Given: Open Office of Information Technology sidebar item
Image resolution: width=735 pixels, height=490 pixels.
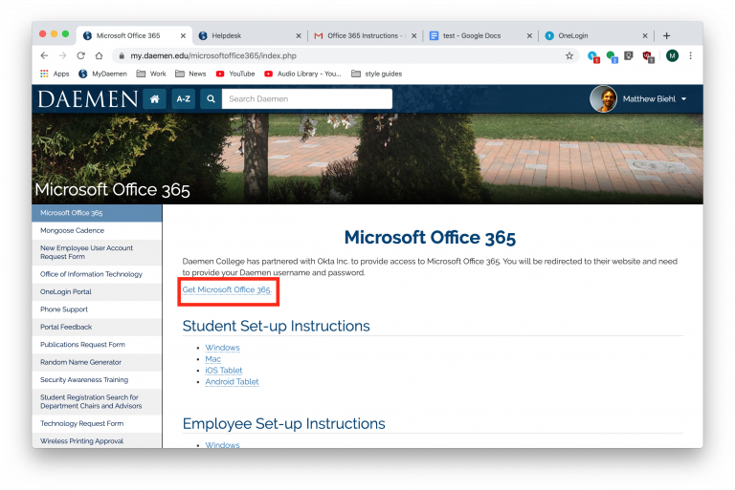Looking at the screenshot, I should coord(97,274).
